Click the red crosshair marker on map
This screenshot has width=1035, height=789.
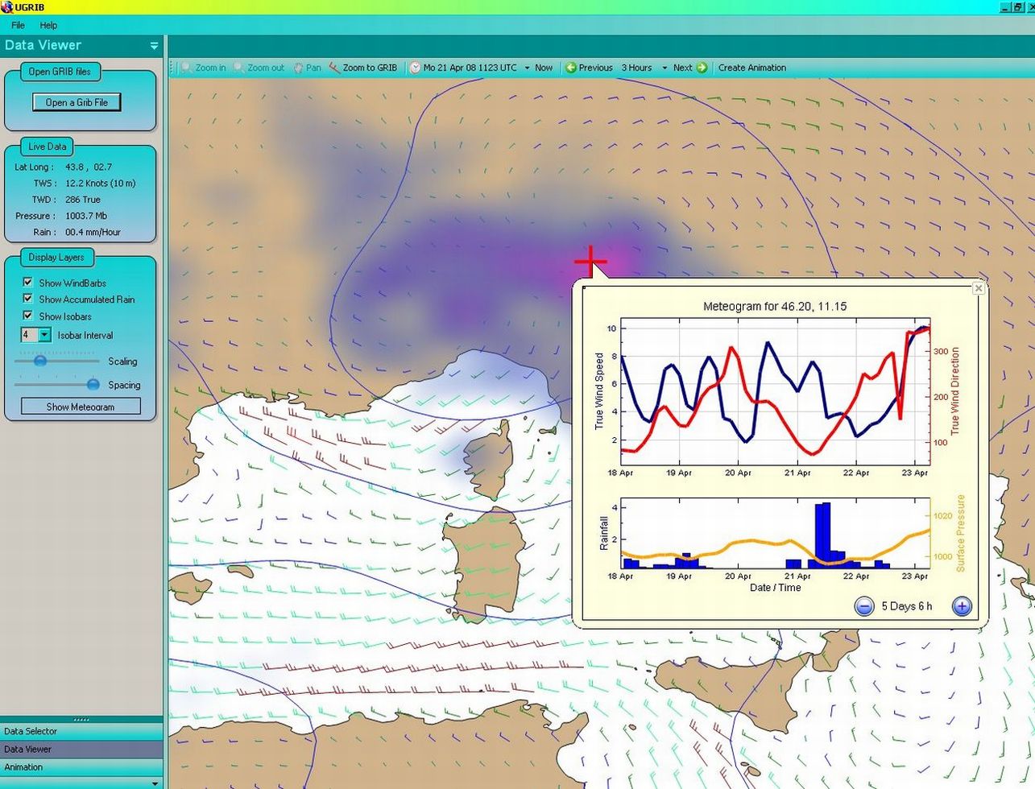click(x=590, y=261)
